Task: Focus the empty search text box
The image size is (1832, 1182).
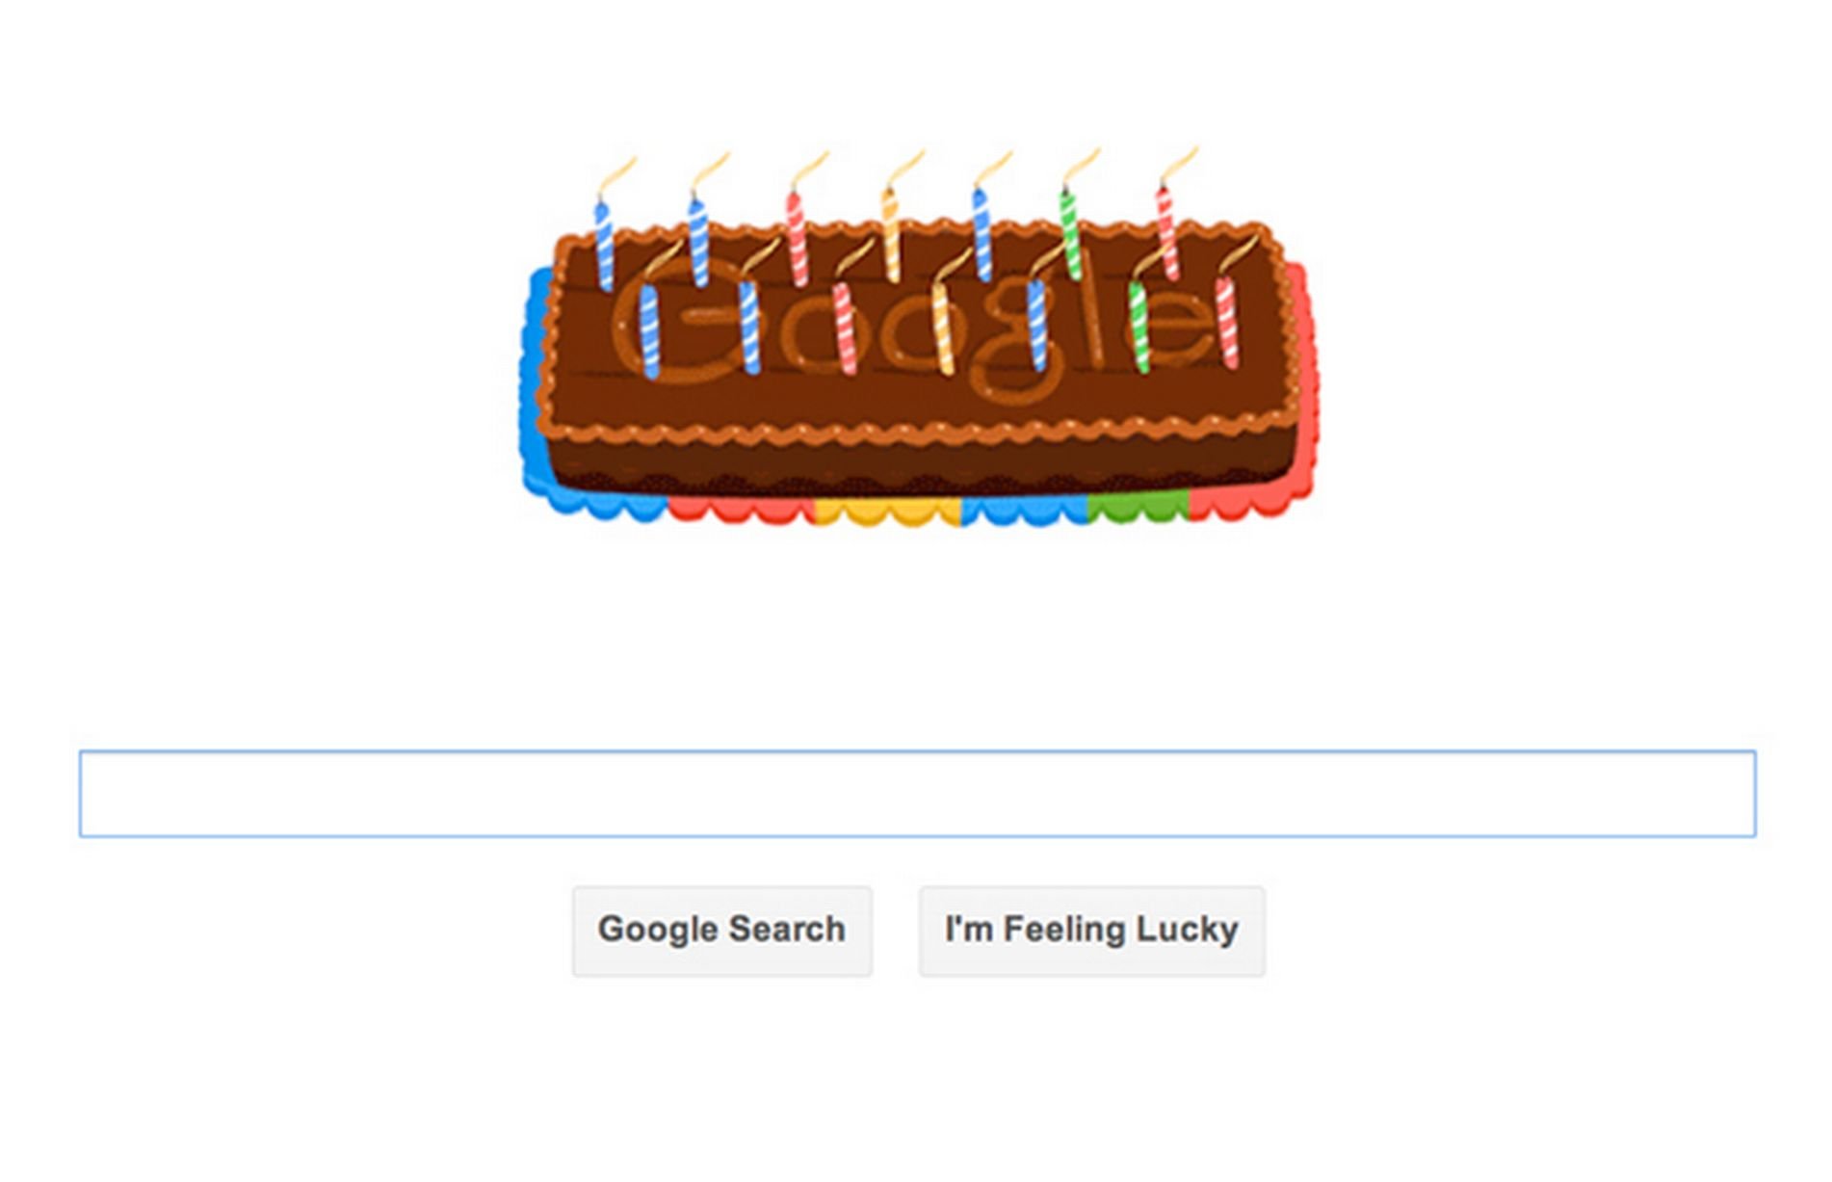Action: [x=917, y=794]
